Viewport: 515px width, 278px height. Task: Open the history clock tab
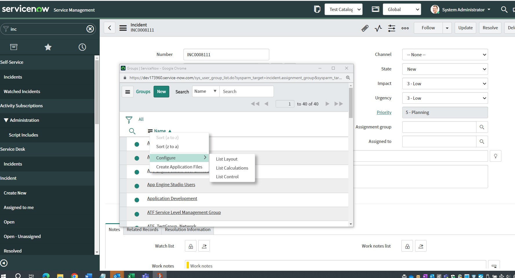(82, 47)
